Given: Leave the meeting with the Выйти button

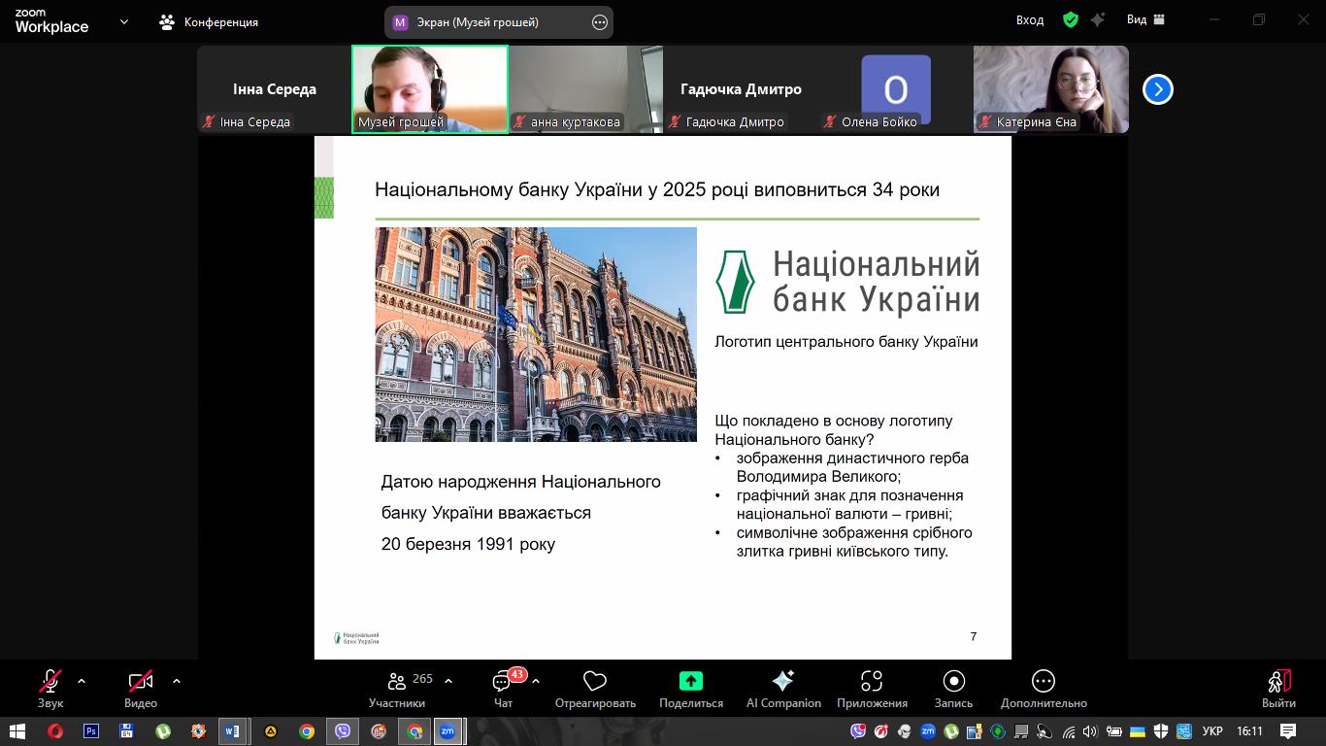Looking at the screenshot, I should (x=1278, y=688).
